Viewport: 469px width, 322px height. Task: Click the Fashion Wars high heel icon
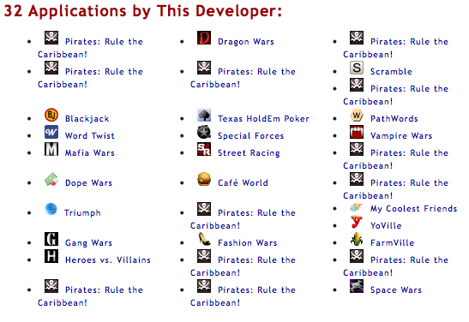coord(204,239)
